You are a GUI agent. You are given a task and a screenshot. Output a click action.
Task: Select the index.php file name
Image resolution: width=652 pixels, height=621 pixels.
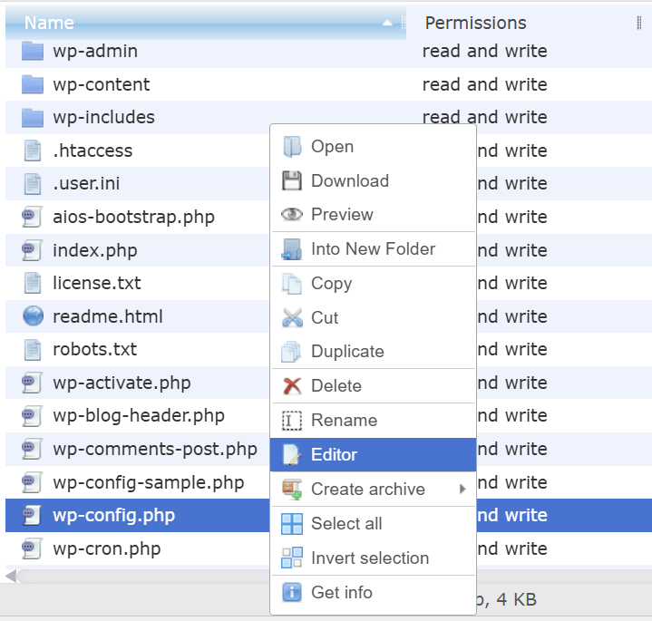click(95, 250)
